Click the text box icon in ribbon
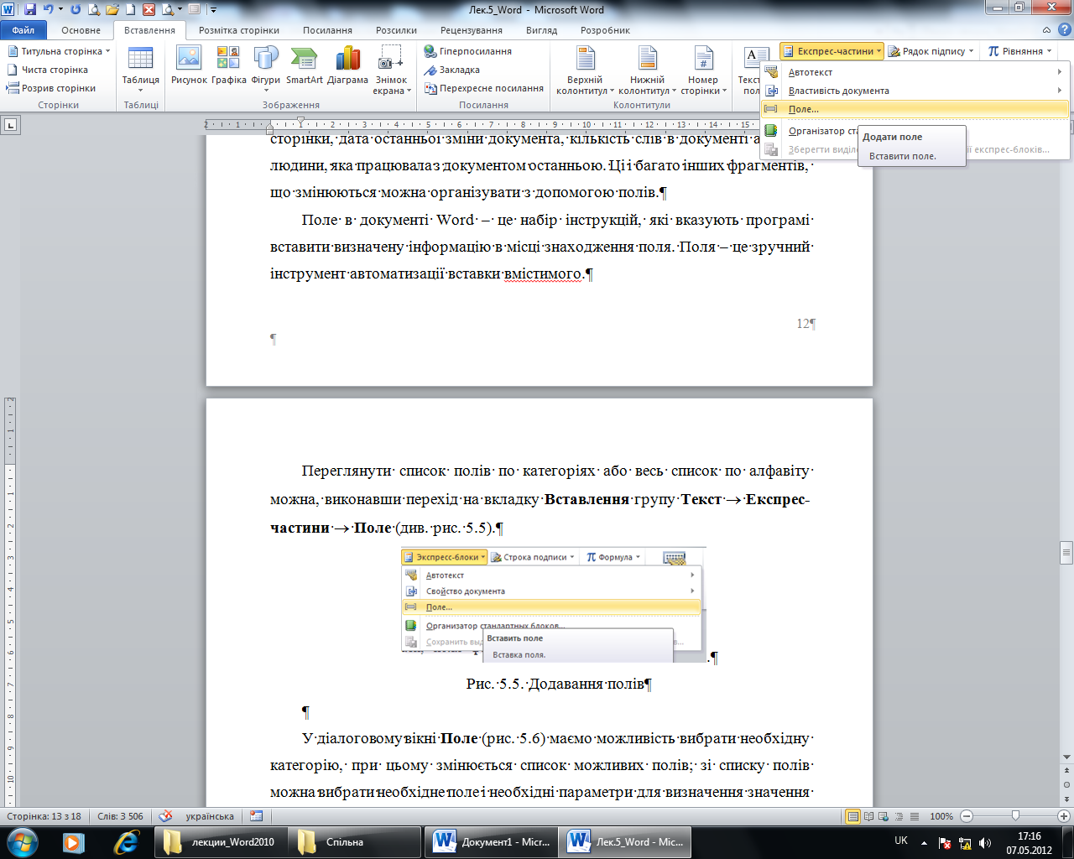The width and height of the screenshot is (1074, 859). 756,57
